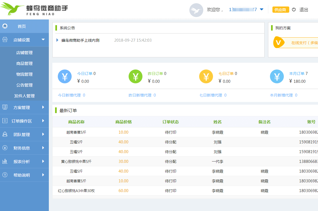This screenshot has width=318, height=211.
Task: Click the team icon beside 团队管理
Action: [x=5, y=134]
